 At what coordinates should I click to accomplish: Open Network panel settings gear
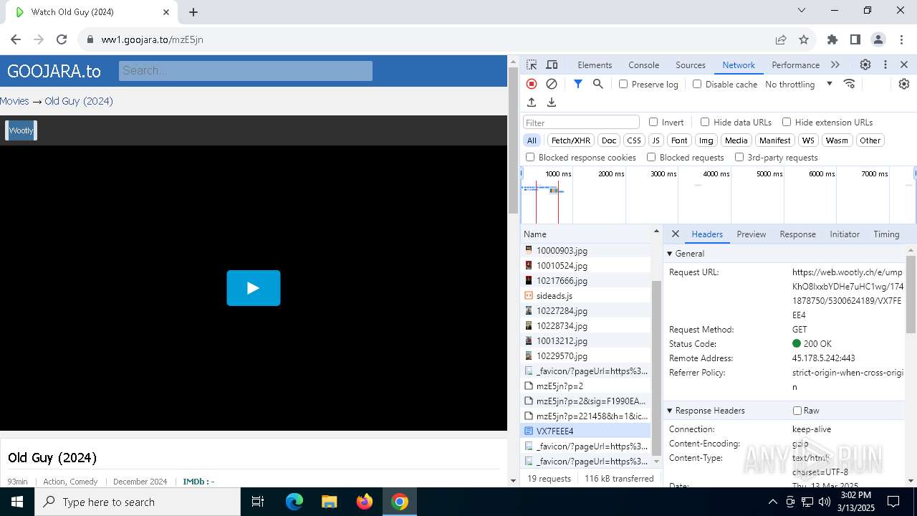coord(904,84)
